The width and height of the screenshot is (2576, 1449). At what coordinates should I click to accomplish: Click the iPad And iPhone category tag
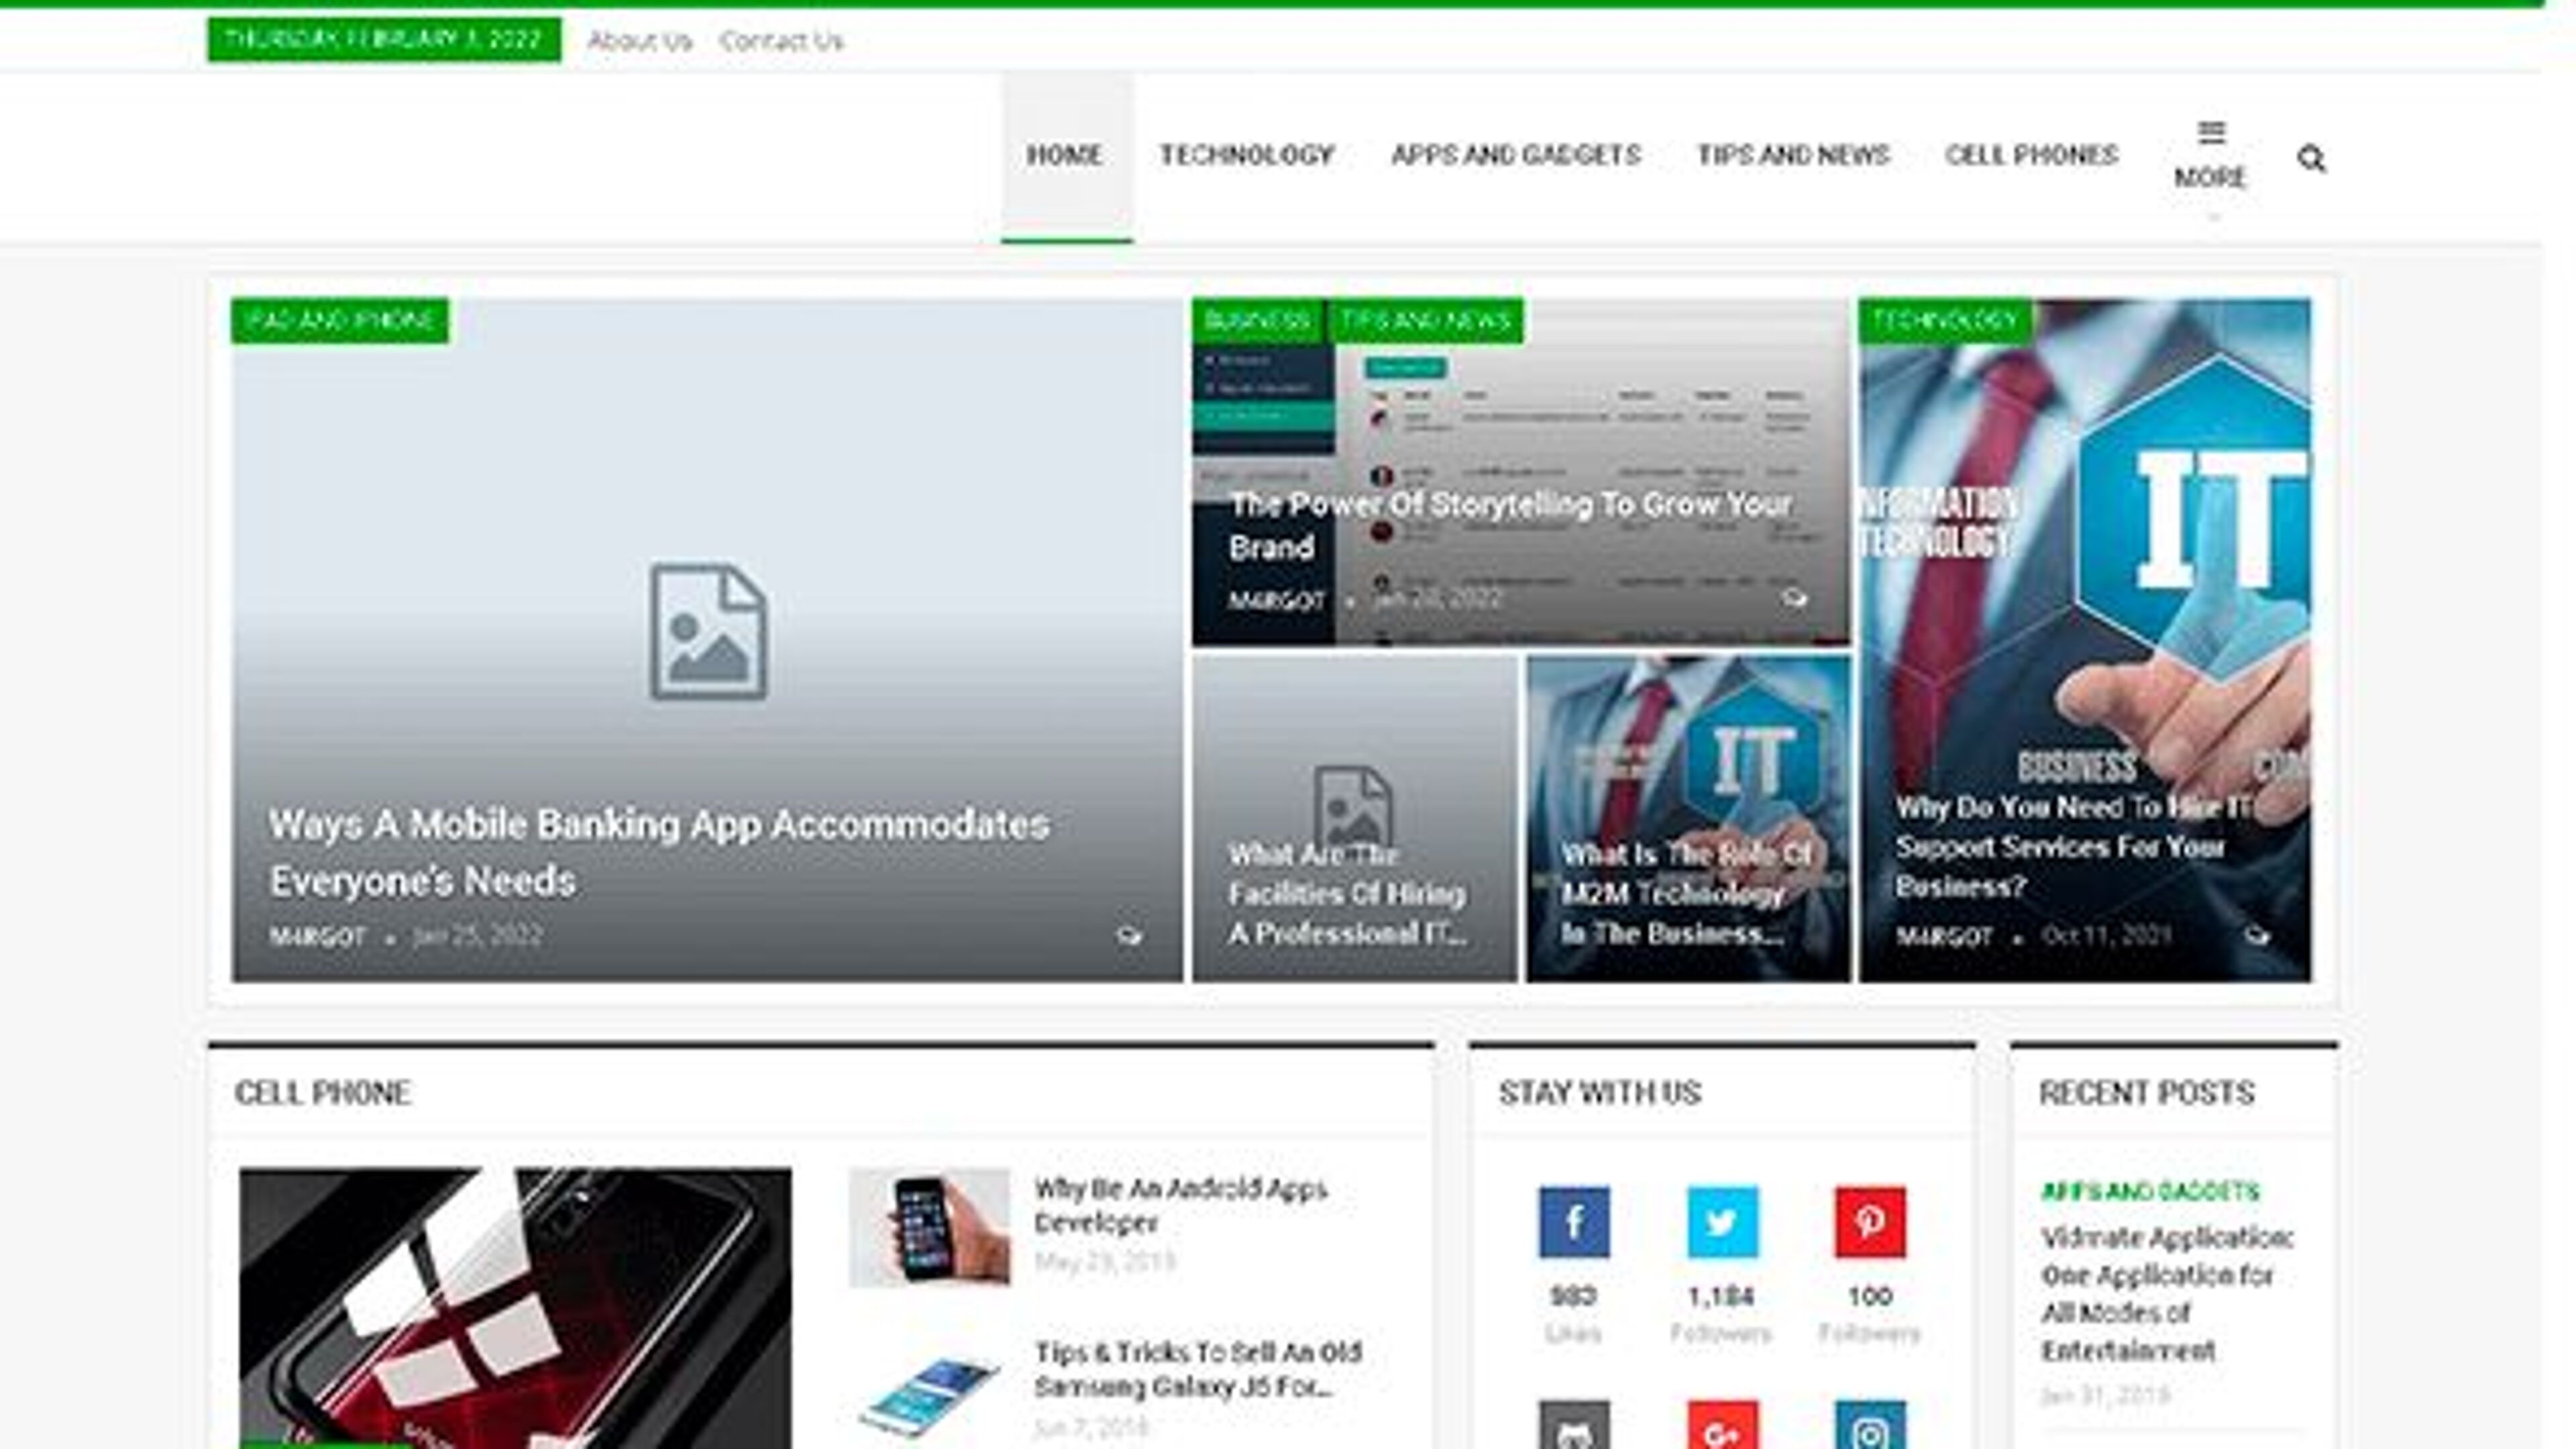tap(340, 320)
